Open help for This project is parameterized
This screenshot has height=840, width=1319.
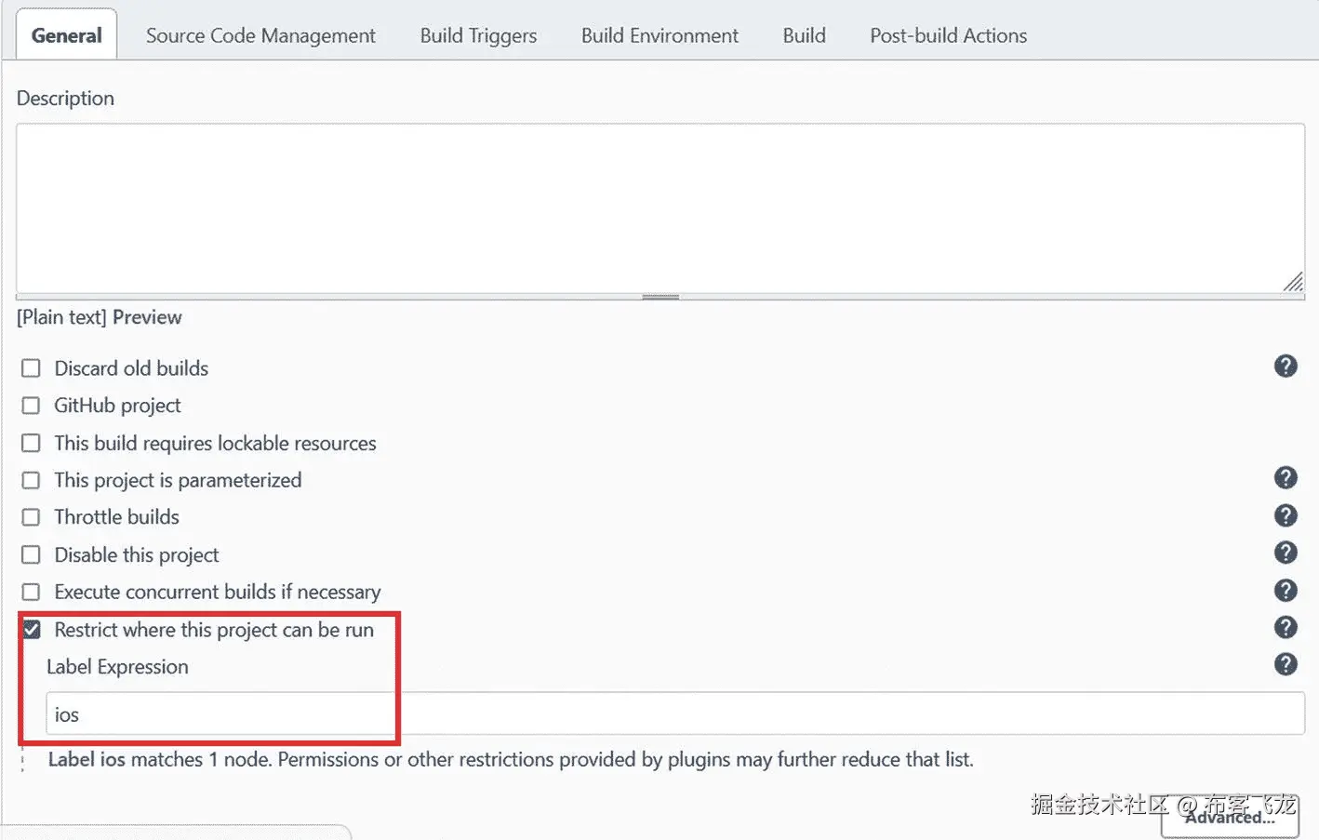pos(1286,478)
